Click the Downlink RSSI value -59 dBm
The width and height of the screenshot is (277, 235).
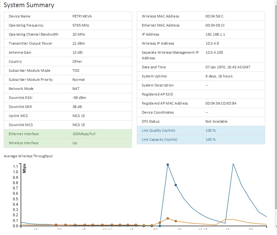(79, 98)
